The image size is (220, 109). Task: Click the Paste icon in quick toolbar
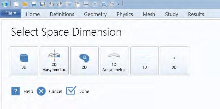pyautogui.click(x=77, y=4)
